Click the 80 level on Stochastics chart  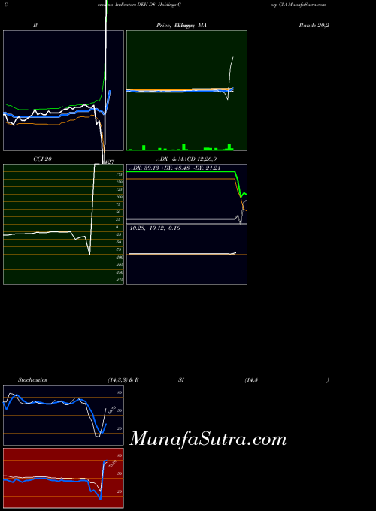tap(120, 393)
